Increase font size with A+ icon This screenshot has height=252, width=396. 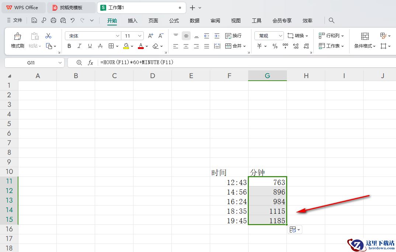coord(151,36)
